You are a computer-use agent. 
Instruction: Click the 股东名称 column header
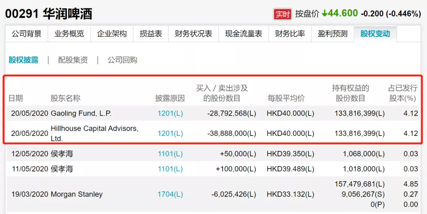click(x=65, y=98)
